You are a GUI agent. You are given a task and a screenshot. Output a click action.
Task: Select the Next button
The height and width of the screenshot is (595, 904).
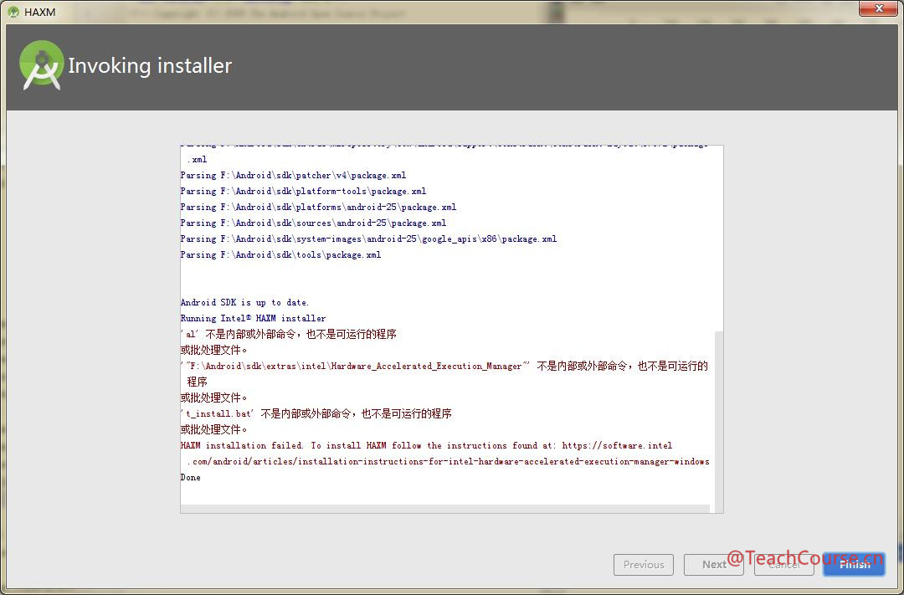point(713,565)
